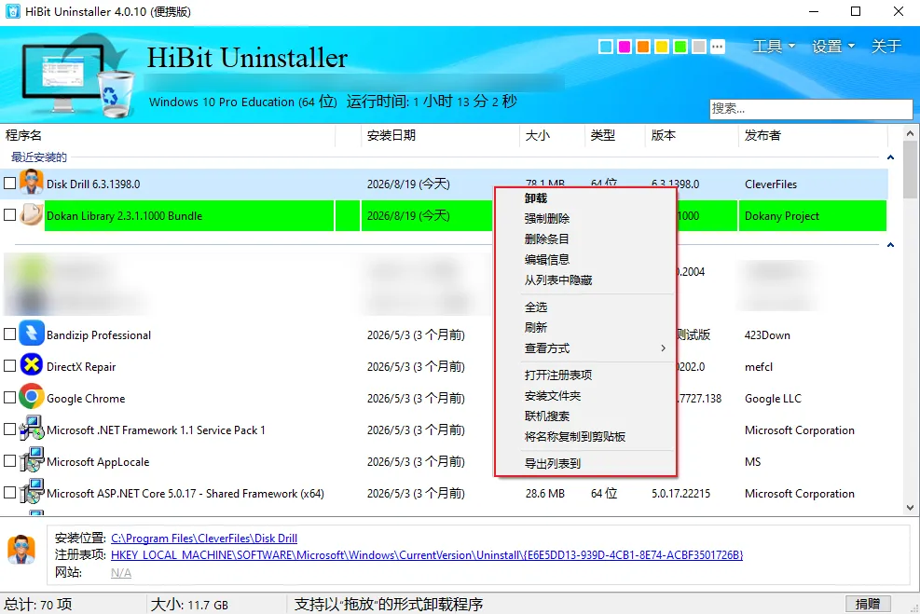Sort by 类型 column header
This screenshot has height=614, width=920.
pyautogui.click(x=614, y=135)
